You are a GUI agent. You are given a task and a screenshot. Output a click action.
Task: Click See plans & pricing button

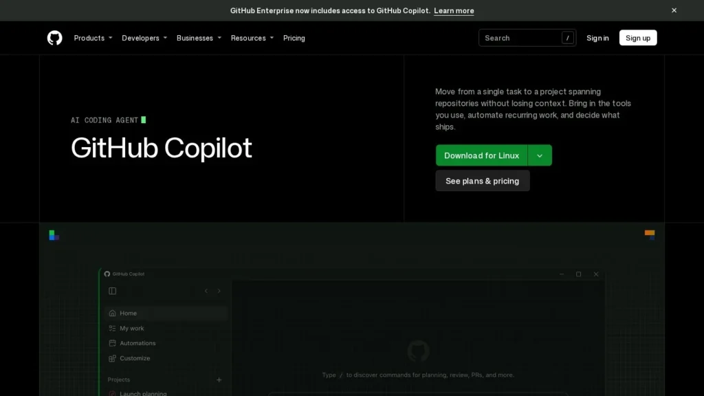coord(482,181)
